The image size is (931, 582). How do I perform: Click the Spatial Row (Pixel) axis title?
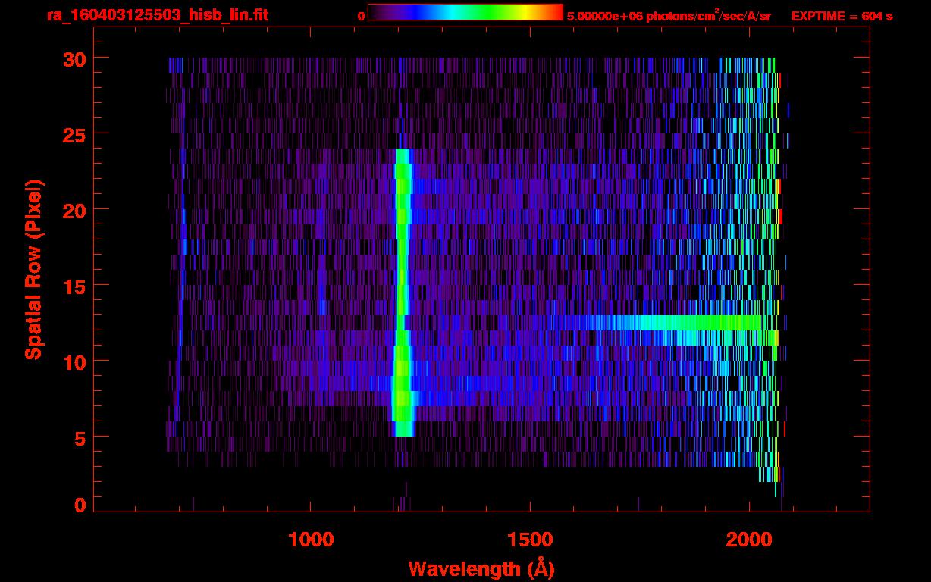pyautogui.click(x=33, y=270)
